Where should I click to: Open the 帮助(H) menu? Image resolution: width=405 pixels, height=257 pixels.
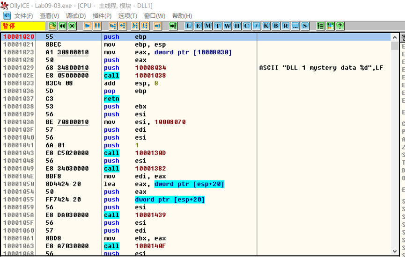[182, 16]
